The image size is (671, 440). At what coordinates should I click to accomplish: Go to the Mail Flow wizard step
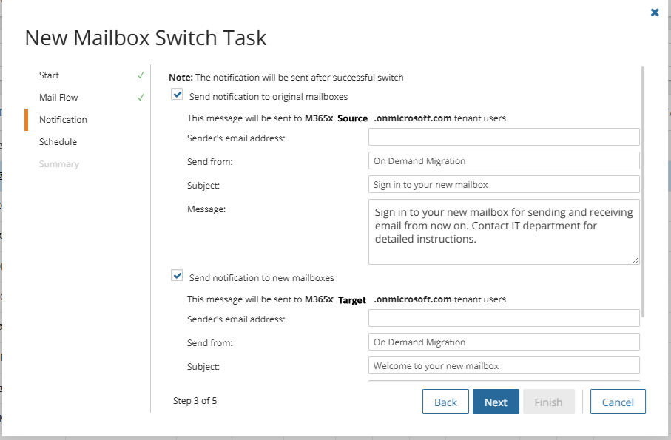point(58,98)
